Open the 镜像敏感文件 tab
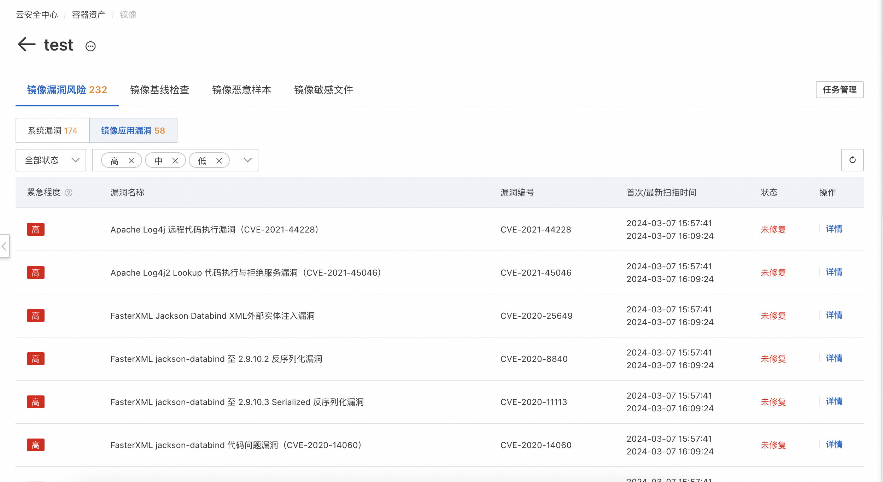 pos(323,90)
